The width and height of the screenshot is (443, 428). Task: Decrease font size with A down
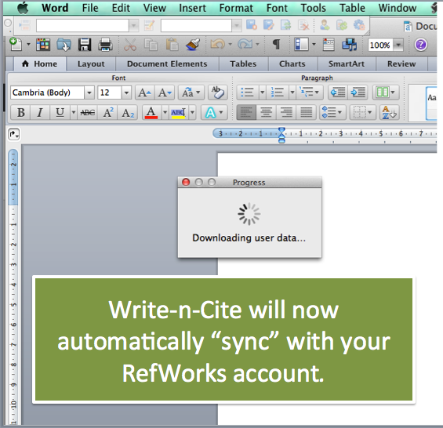165,92
